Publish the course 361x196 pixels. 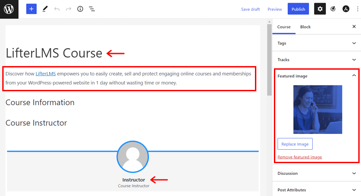pos(298,9)
